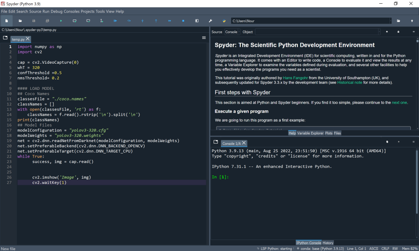Image resolution: width=419 pixels, height=251 pixels.
Task: Open the Help menu in the menu bar
Action: [120, 11]
